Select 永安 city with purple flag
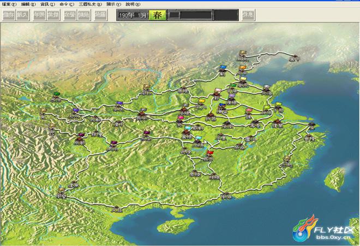This screenshot has width=360, height=246. coord(146,136)
